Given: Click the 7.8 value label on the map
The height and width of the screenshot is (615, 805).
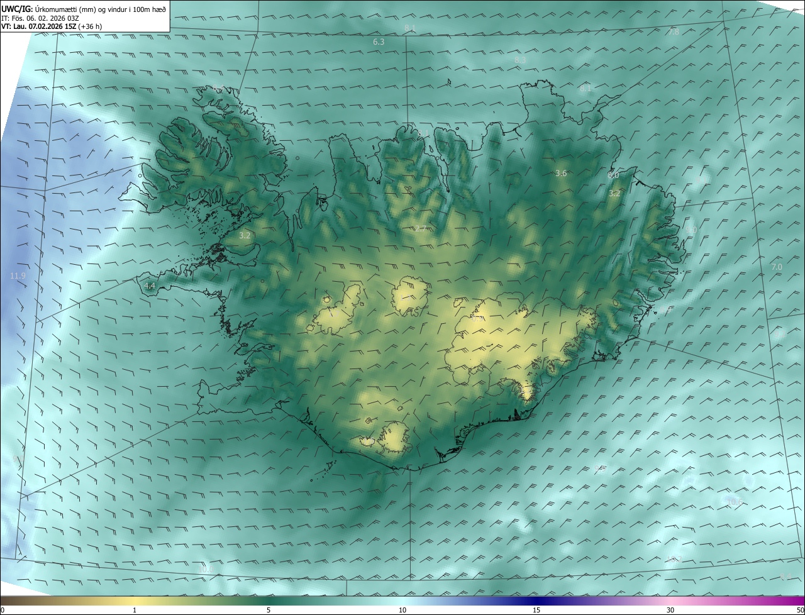Looking at the screenshot, I should click(674, 31).
